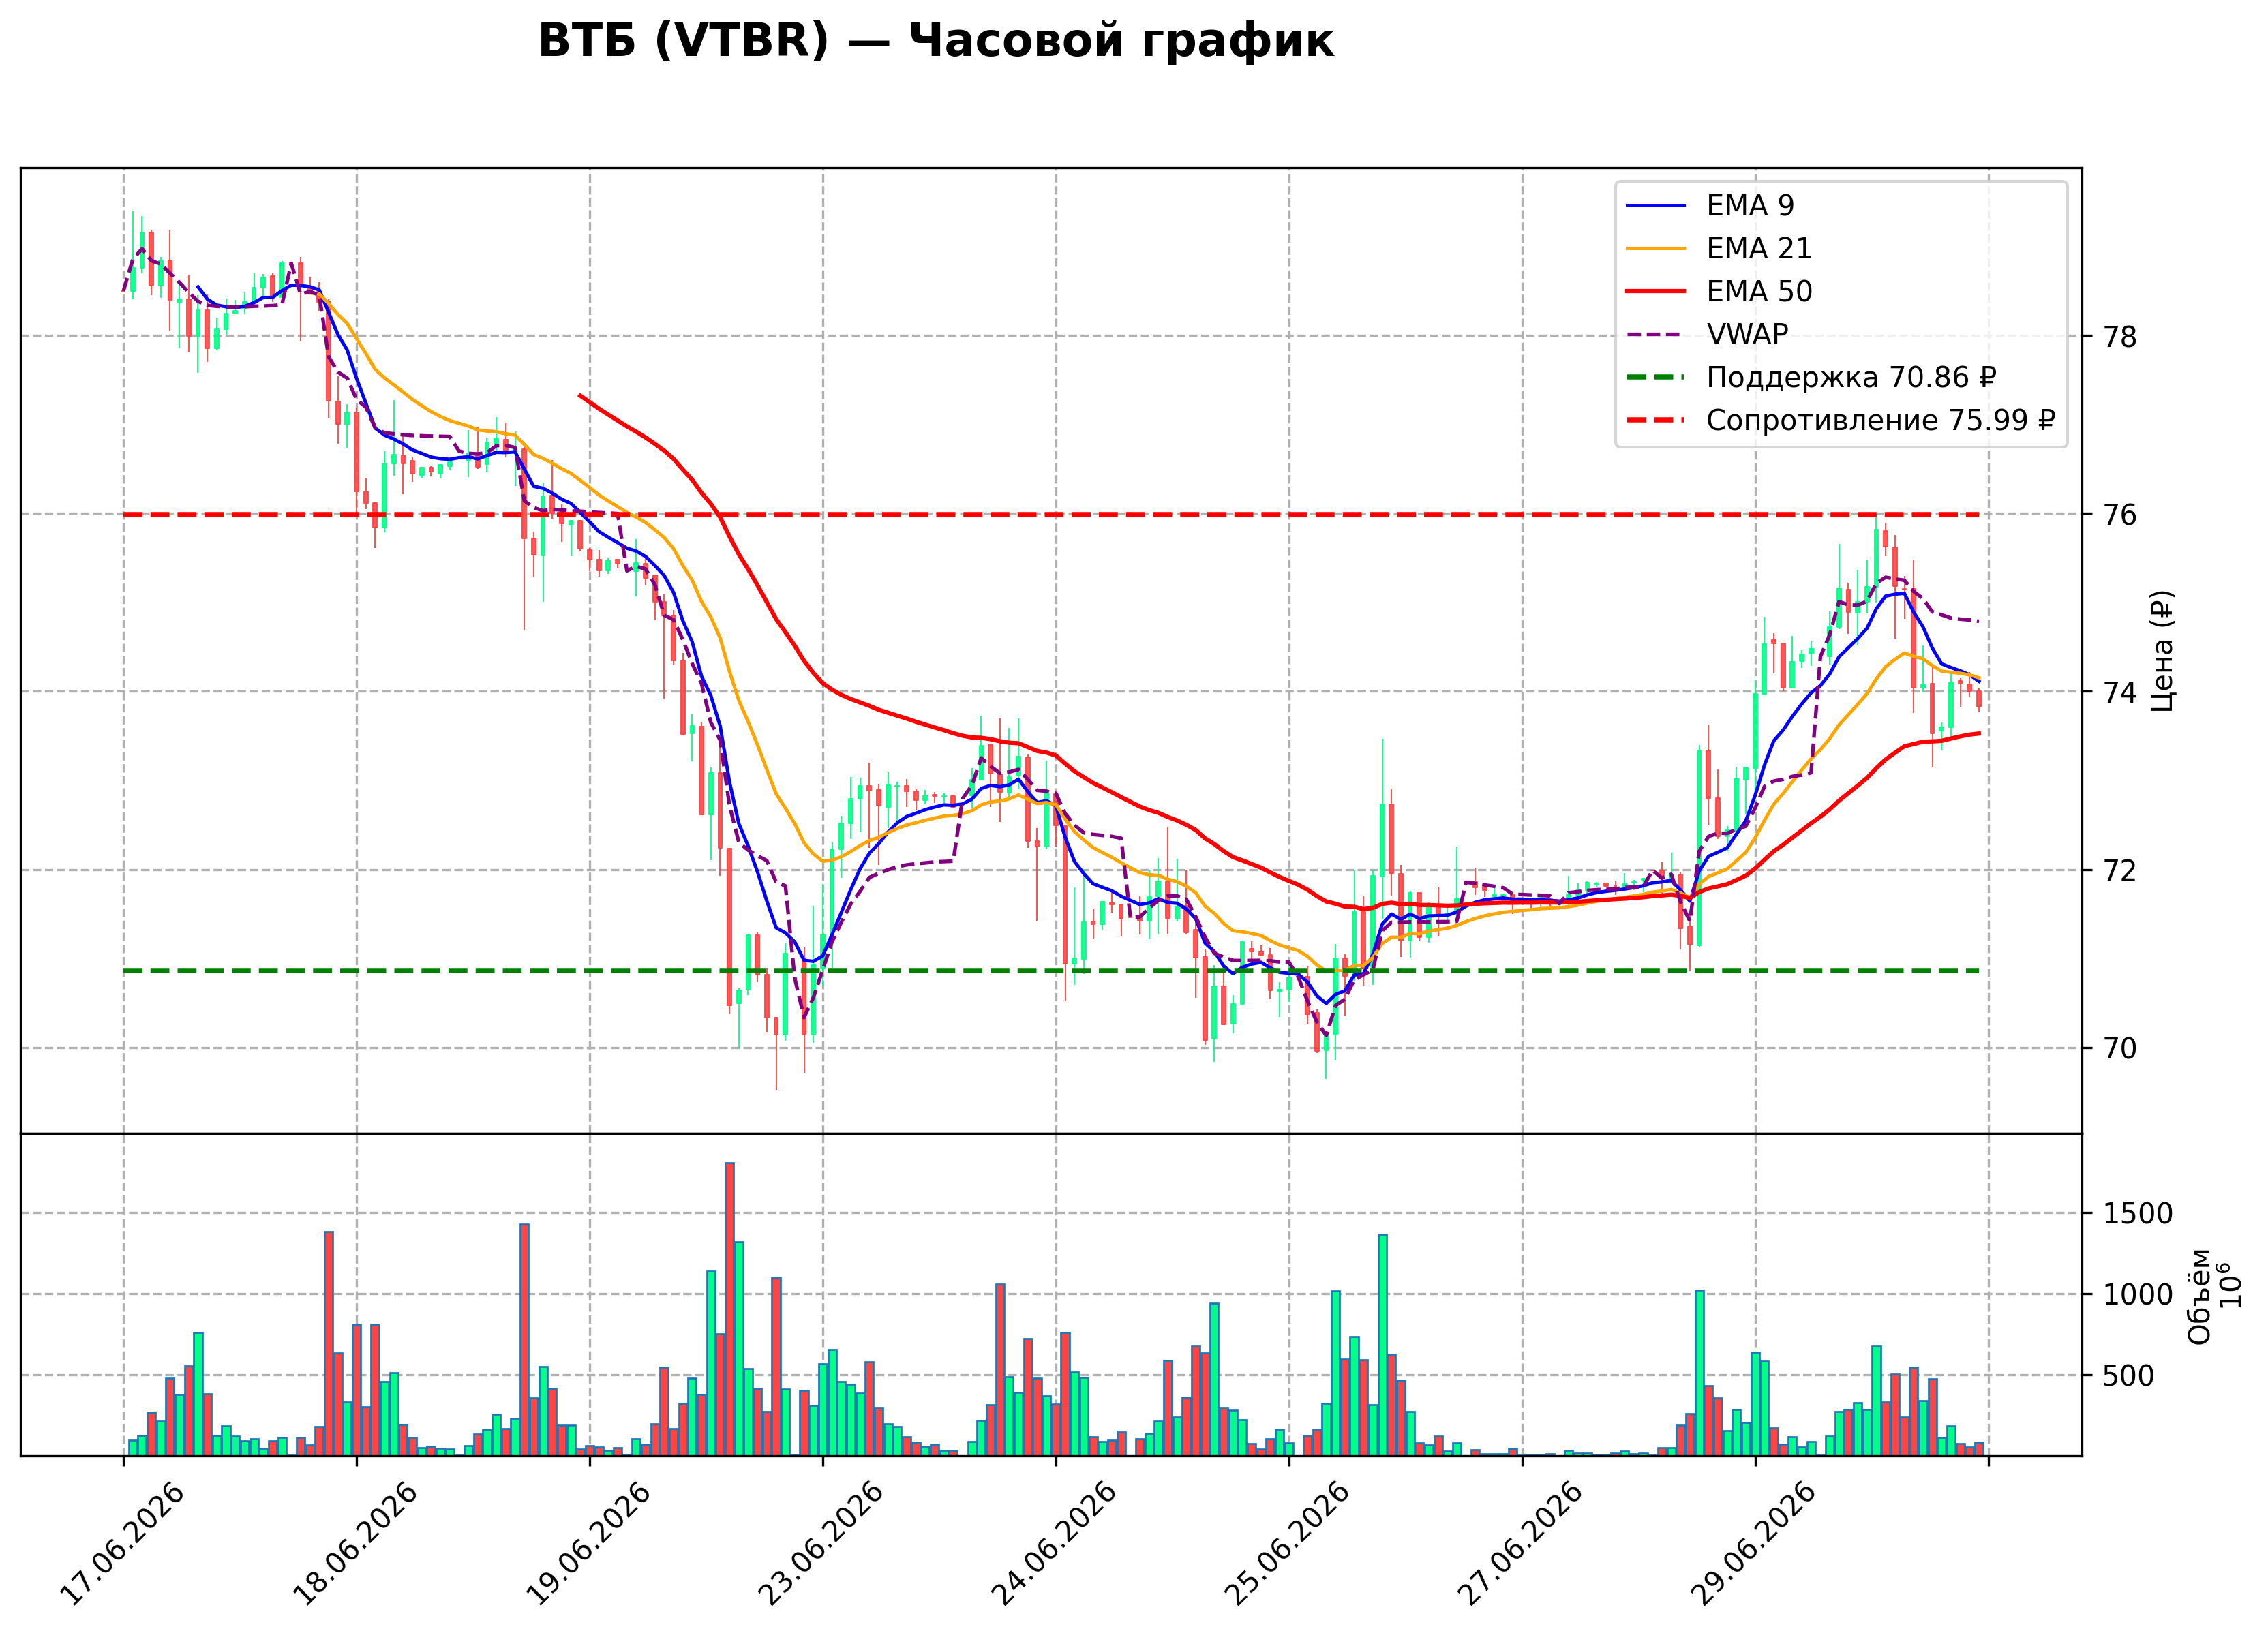Select the VWAP legend entry

(x=1707, y=334)
